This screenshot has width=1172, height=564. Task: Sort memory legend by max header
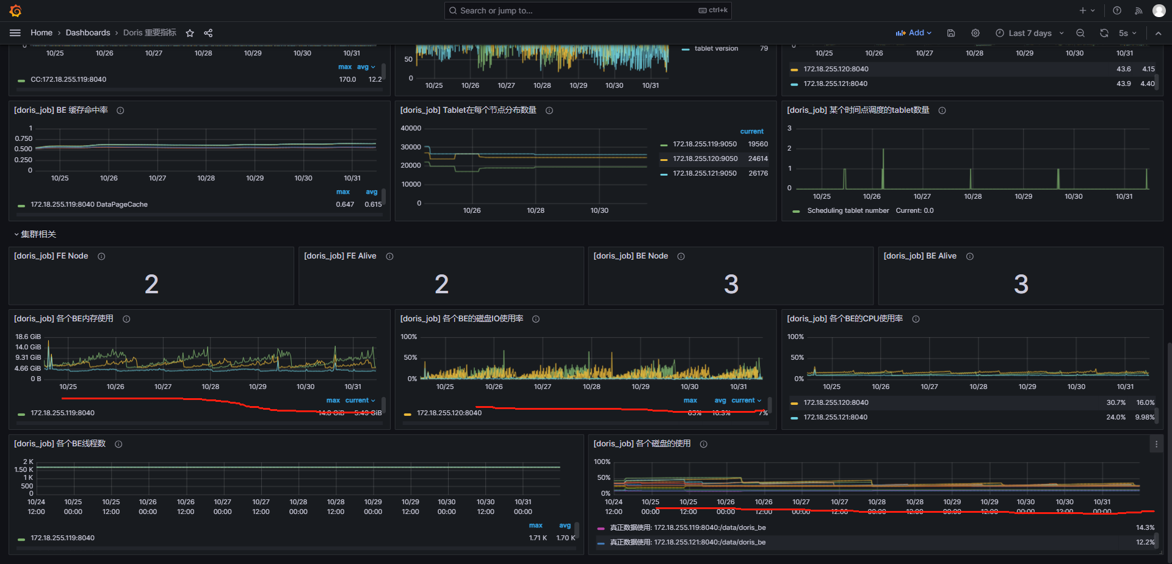click(x=333, y=401)
